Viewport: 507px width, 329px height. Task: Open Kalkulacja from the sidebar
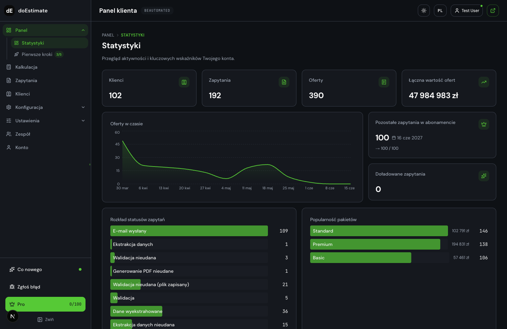click(x=46, y=67)
